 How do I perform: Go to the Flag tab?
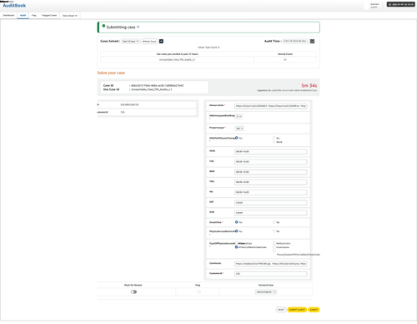(x=34, y=15)
